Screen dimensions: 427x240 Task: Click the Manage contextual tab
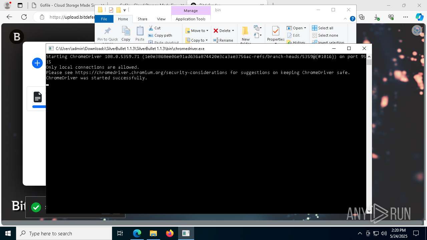[x=190, y=11]
